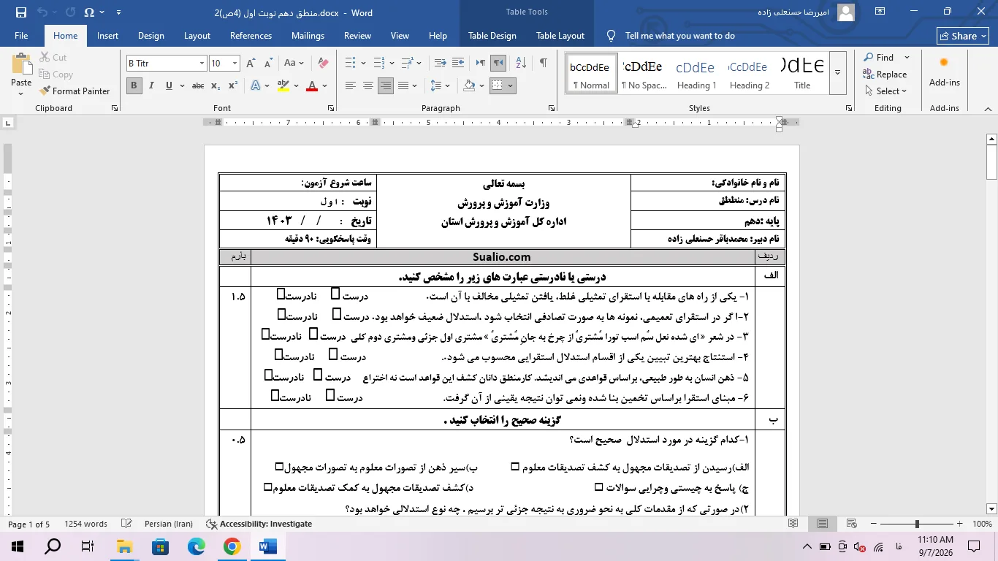998x561 pixels.
Task: Align the paragraph left
Action: [351, 85]
